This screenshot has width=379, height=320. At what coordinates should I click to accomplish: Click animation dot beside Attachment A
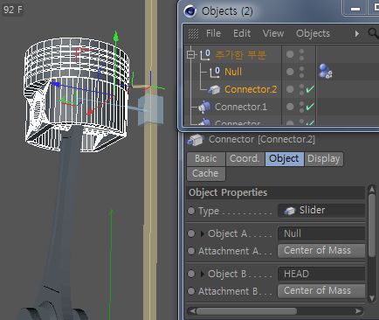pyautogui.click(x=191, y=251)
